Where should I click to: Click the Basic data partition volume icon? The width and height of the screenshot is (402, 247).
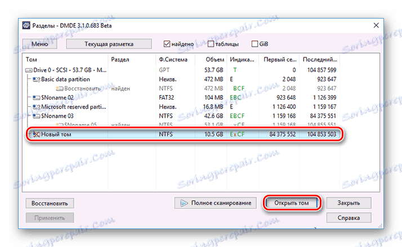(x=36, y=79)
